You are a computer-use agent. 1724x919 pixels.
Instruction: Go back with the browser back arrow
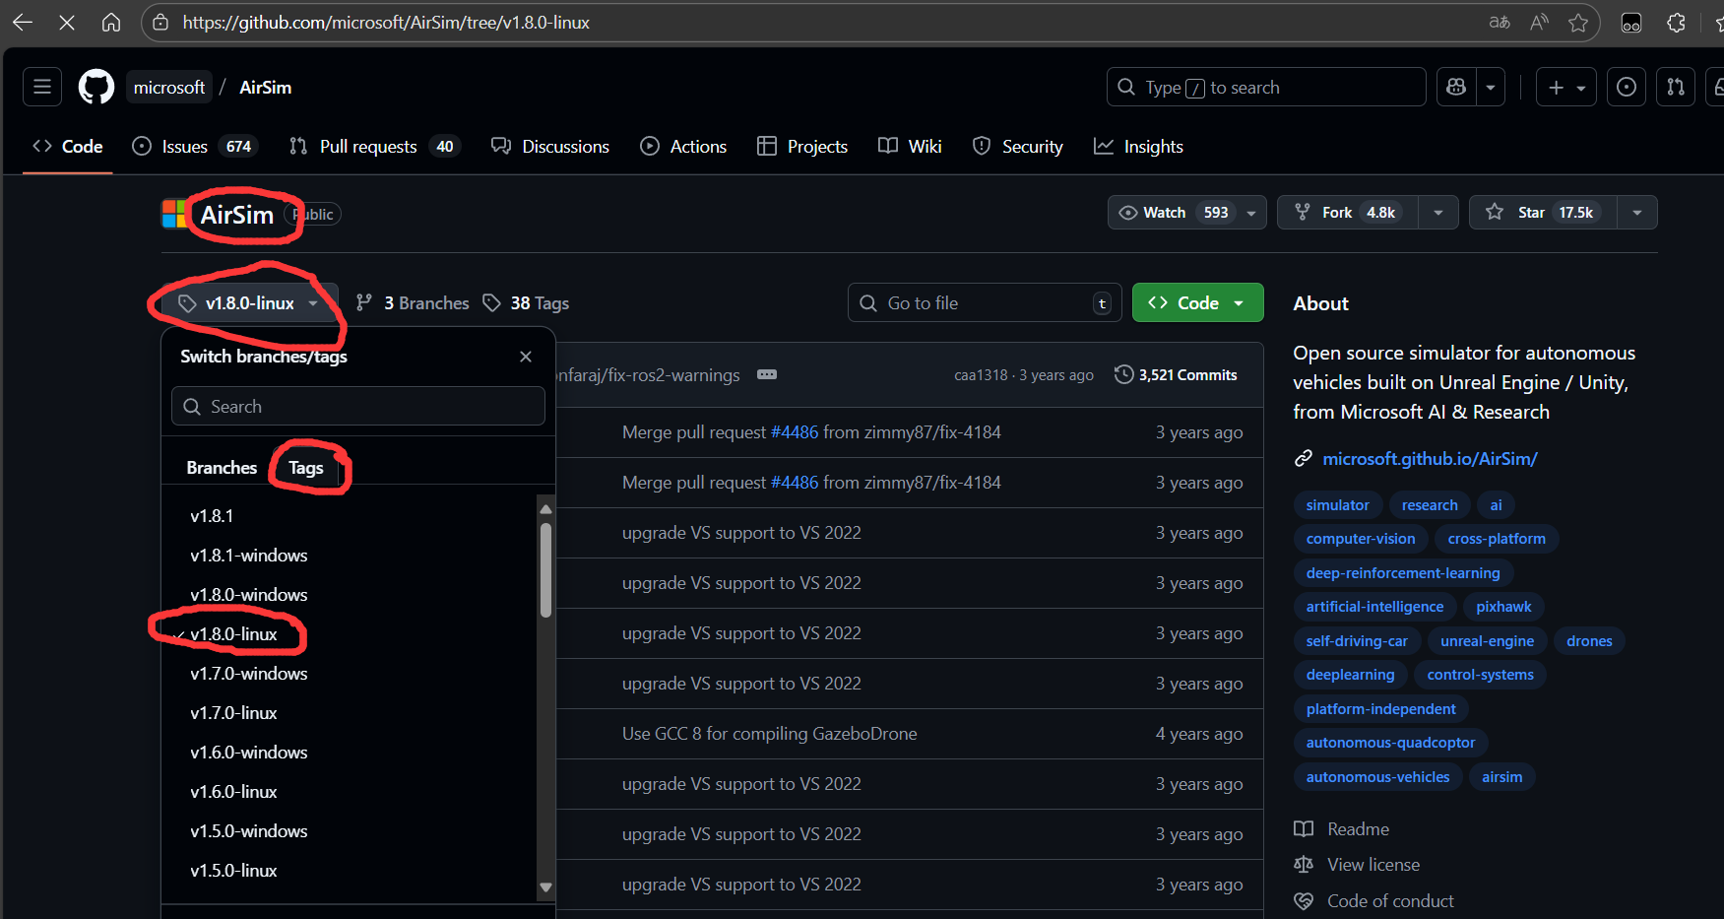tap(22, 22)
